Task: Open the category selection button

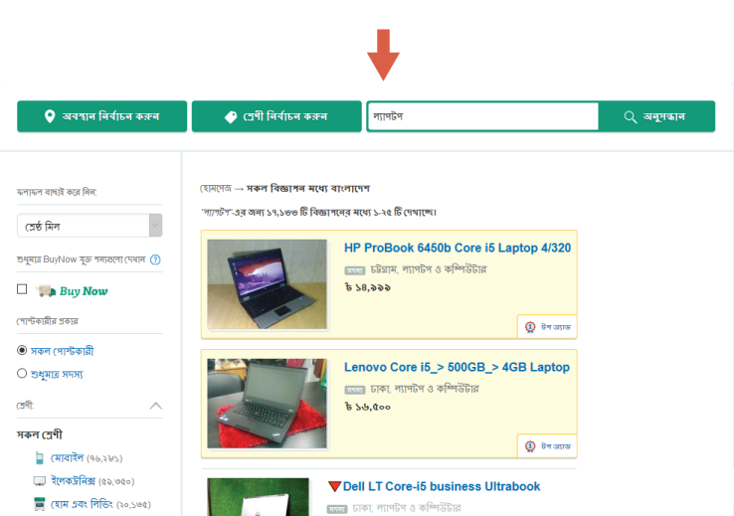Action: (276, 116)
